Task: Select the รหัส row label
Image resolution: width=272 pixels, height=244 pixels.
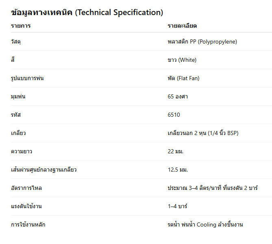Action: pyautogui.click(x=16, y=115)
